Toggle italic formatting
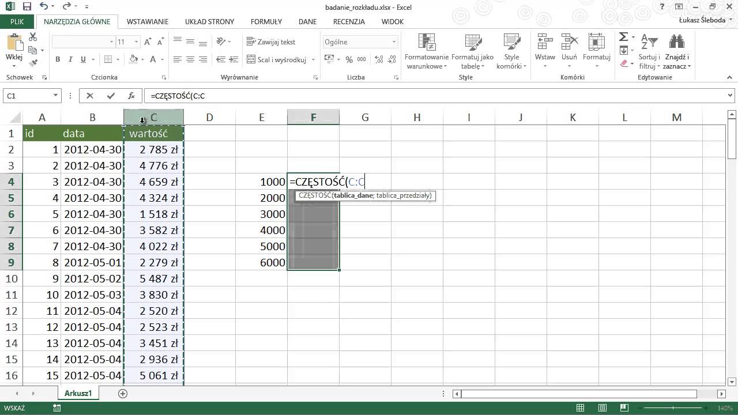The height and width of the screenshot is (415, 738). [70, 59]
